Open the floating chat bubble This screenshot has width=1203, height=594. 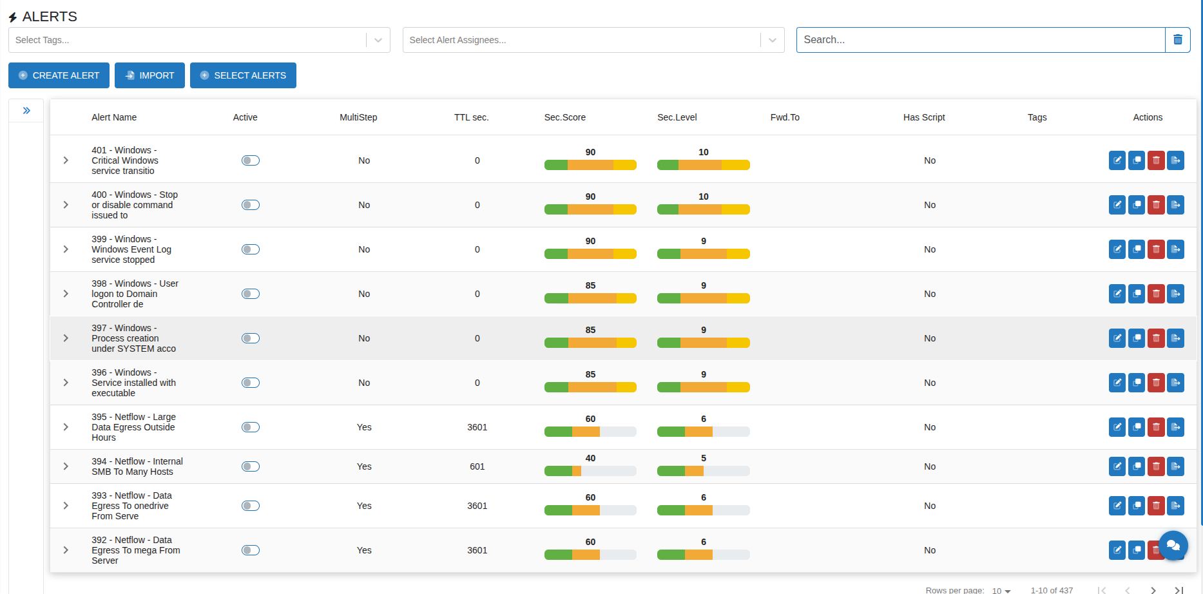(1173, 546)
